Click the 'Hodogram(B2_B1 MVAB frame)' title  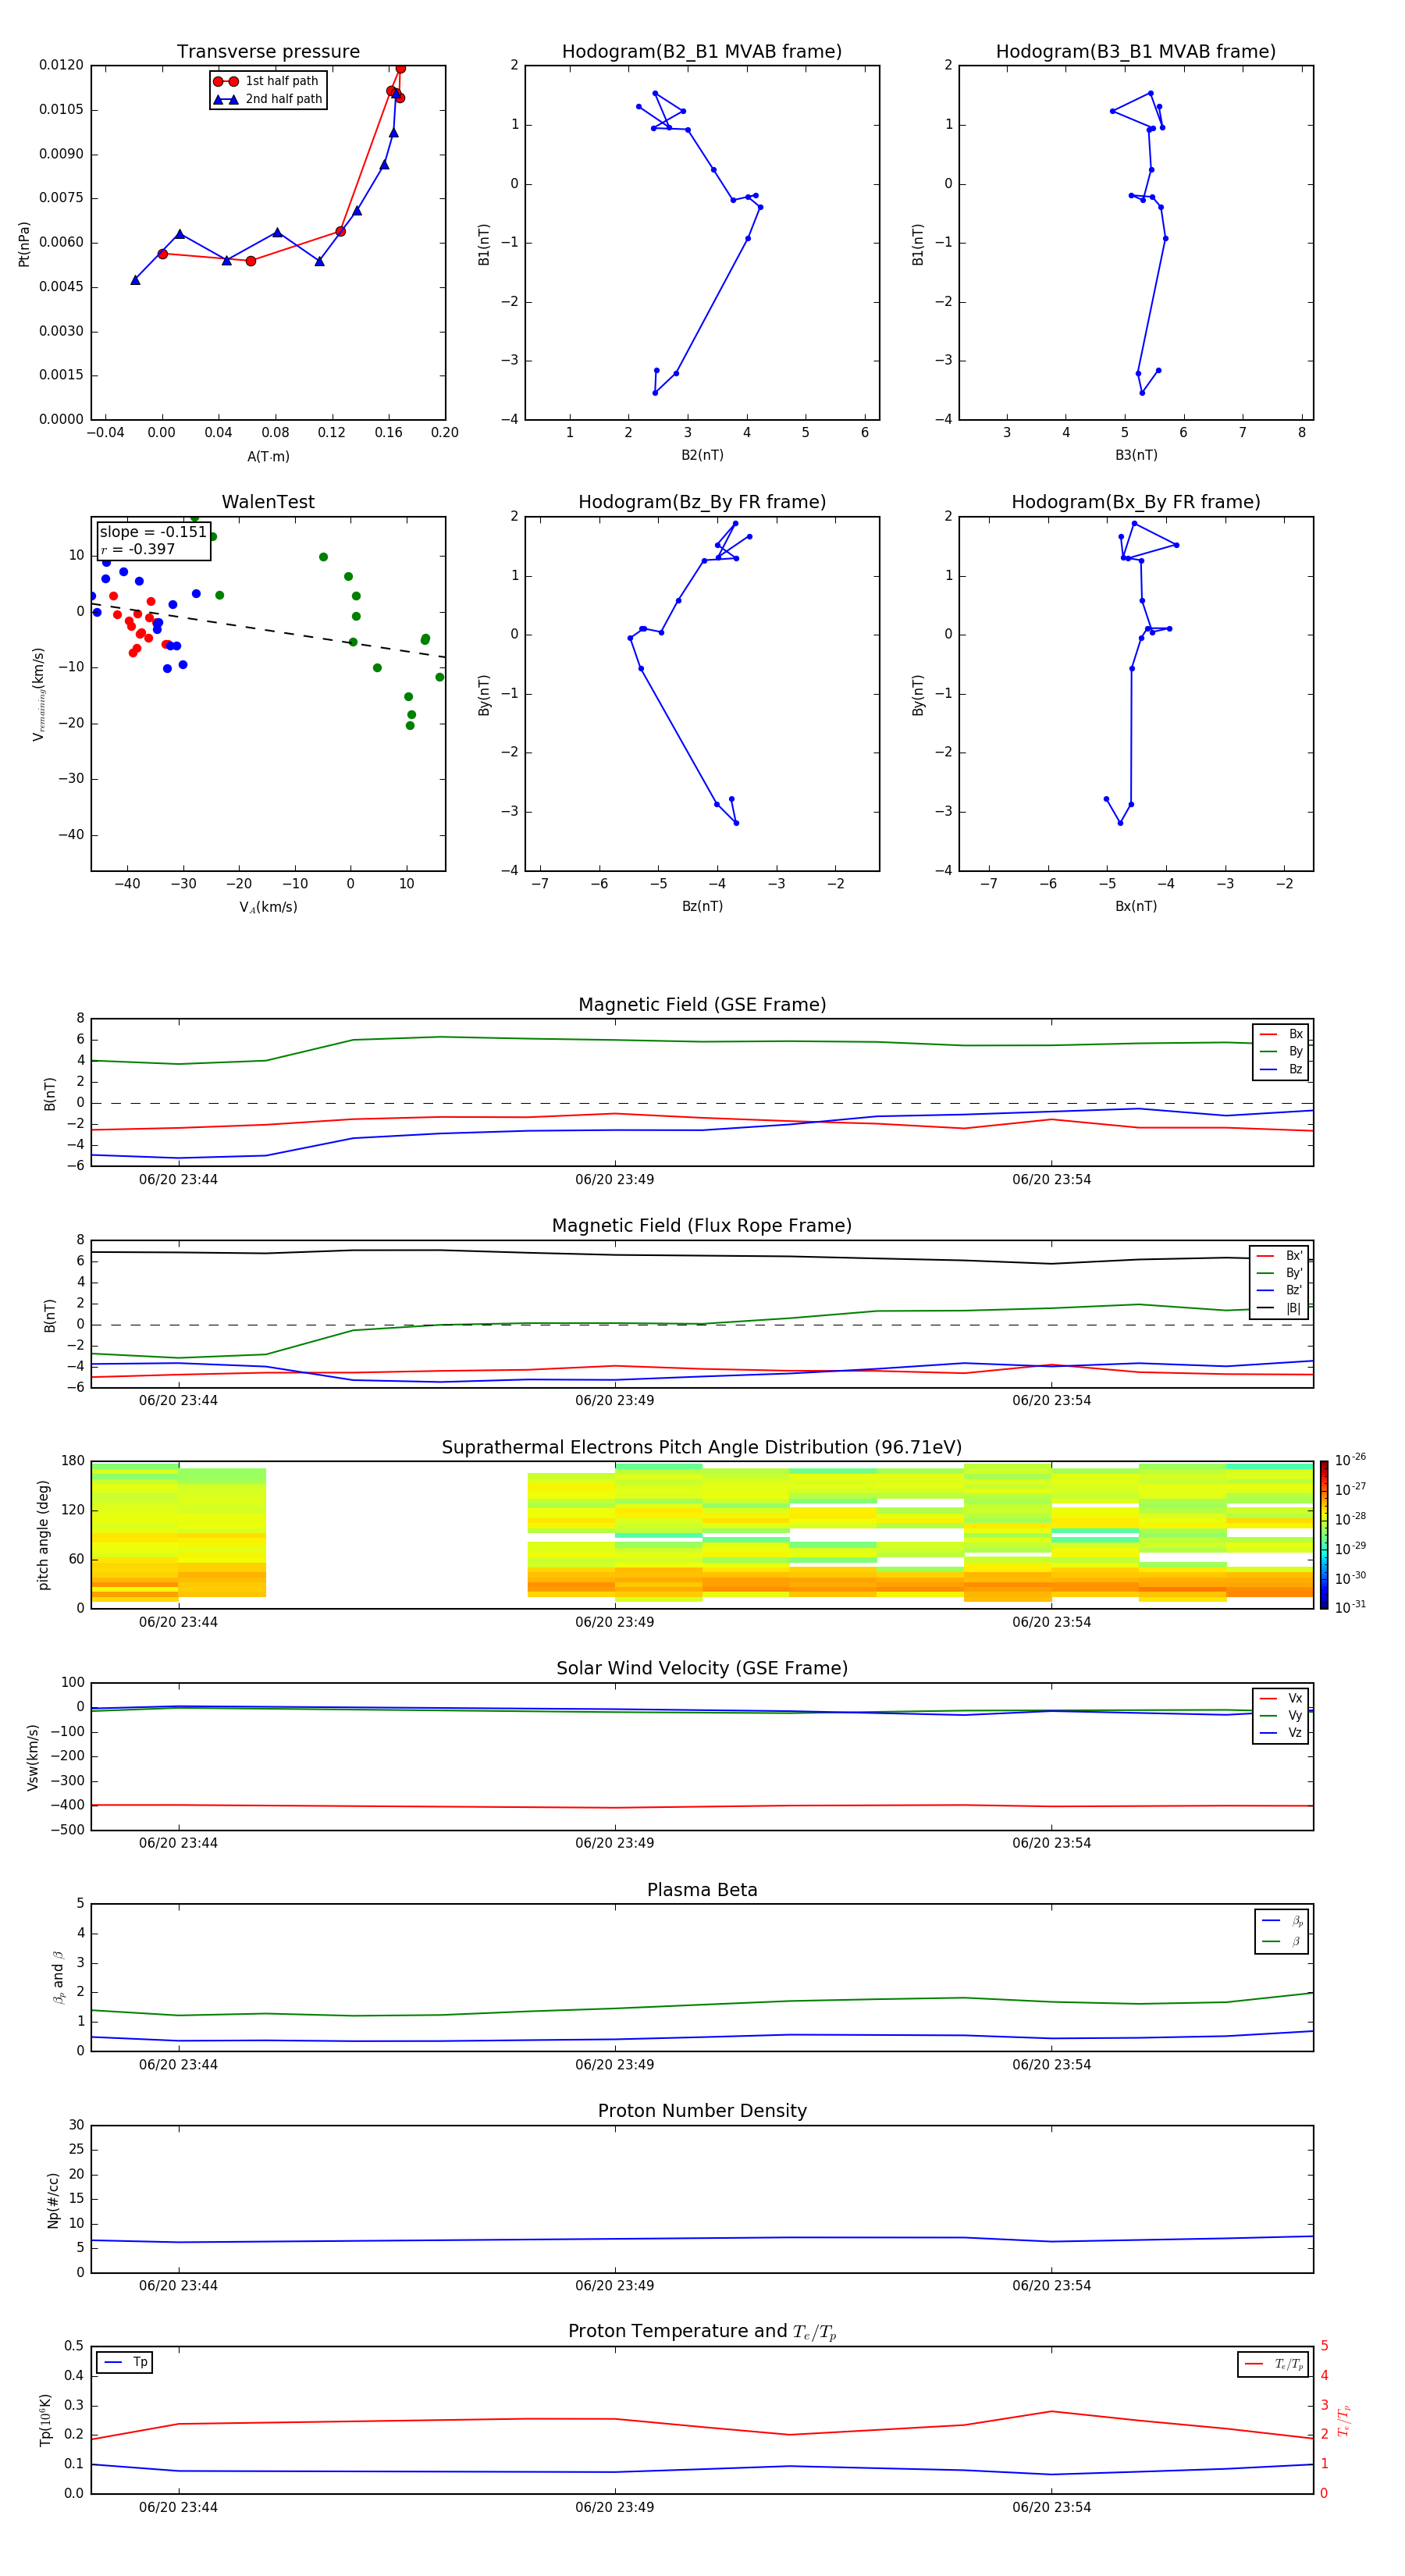[702, 52]
